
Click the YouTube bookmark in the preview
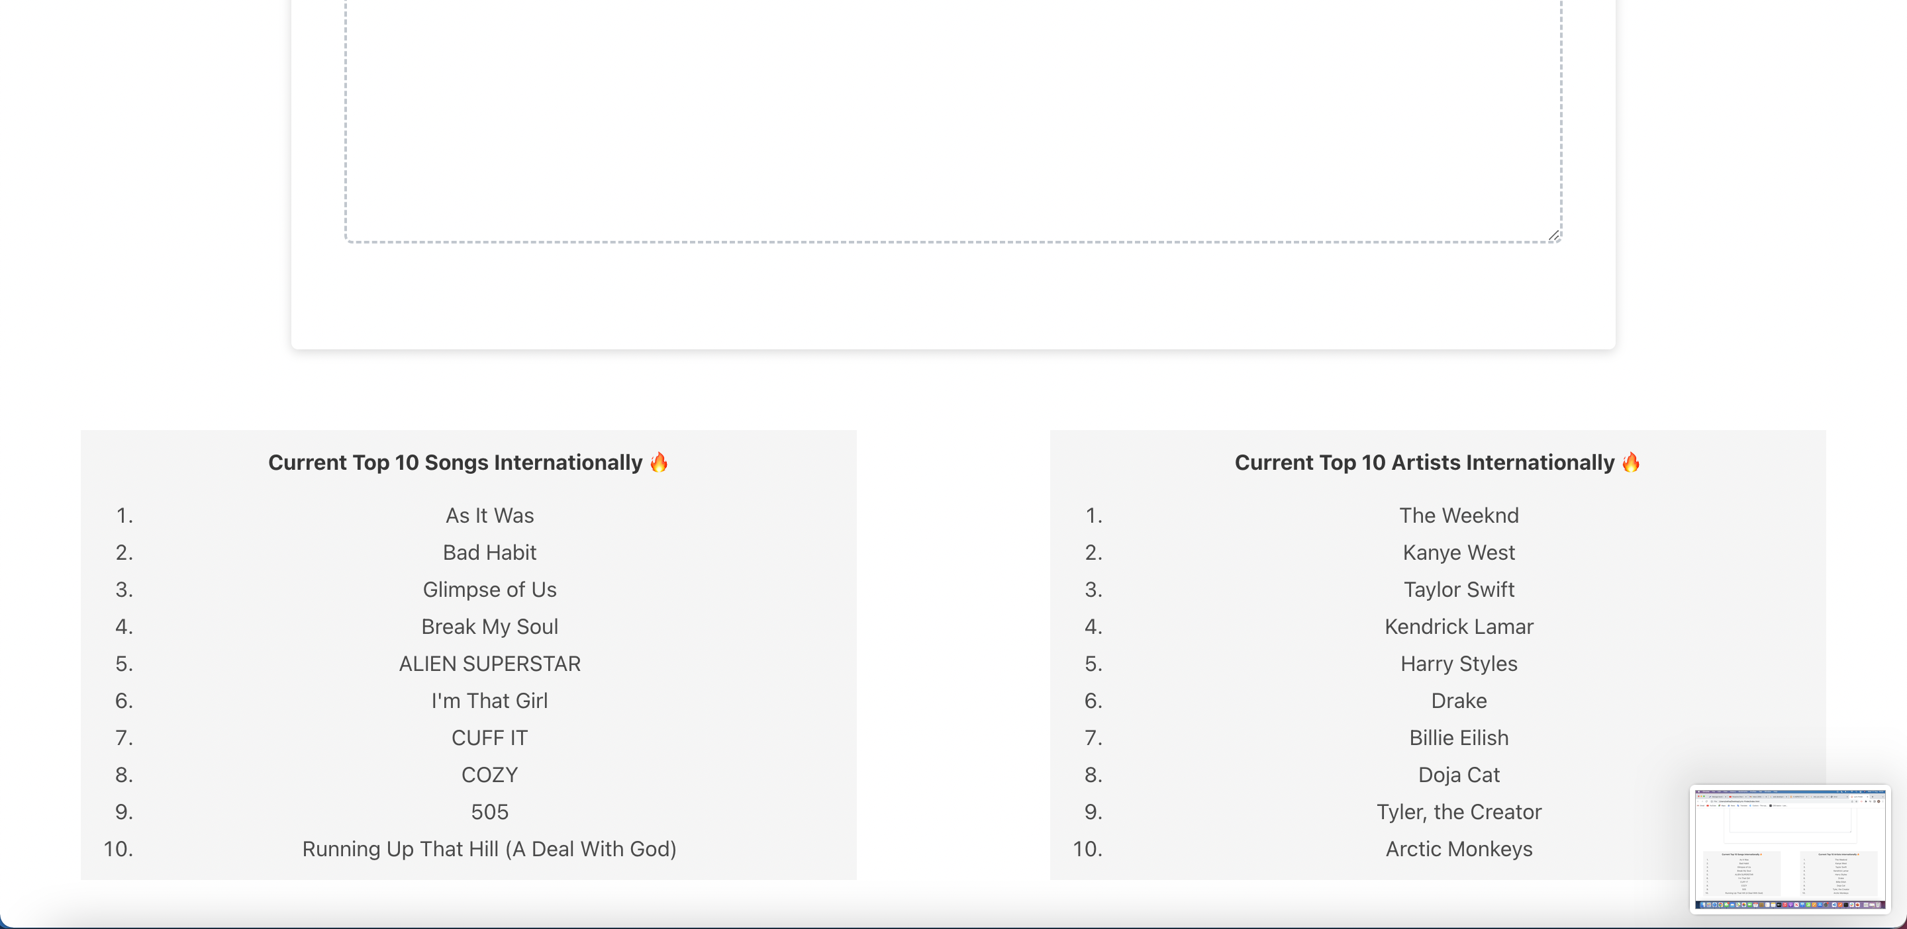click(1713, 806)
